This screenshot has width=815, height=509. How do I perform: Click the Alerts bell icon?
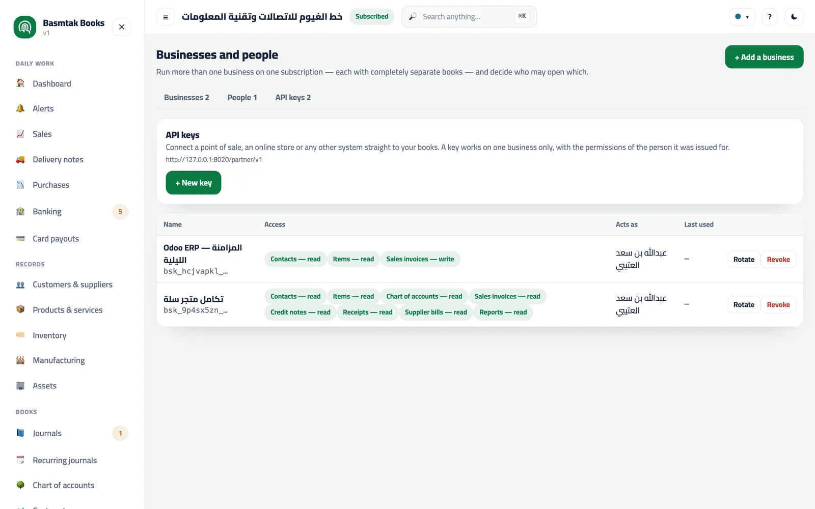coord(20,108)
